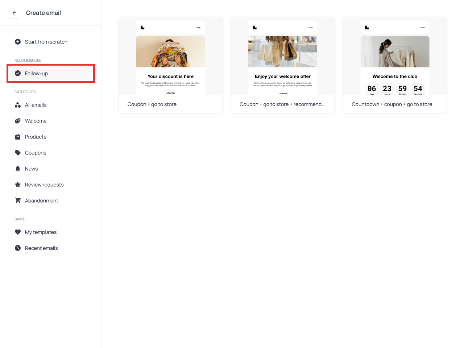
Task: Click the plus icon for Start from scratch
Action: (18, 42)
